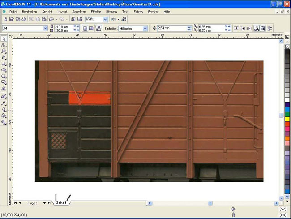Screen dimensions: 291x219
Task: Select the Polygon tool
Action: 4,76
